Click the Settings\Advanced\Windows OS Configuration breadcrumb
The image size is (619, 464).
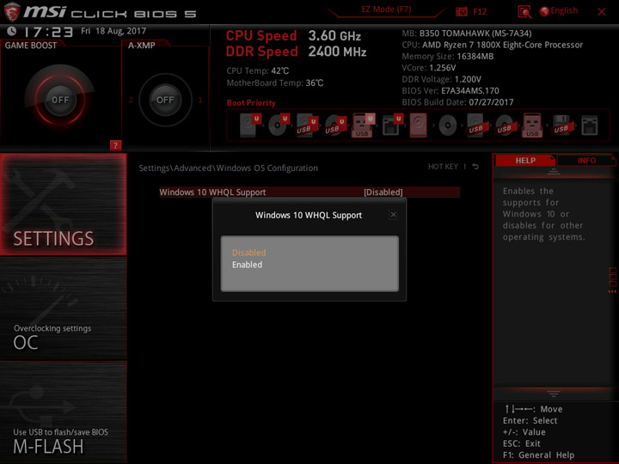coord(228,168)
